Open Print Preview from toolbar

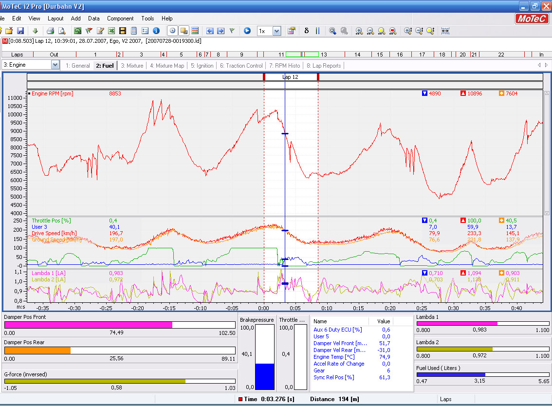(x=62, y=31)
